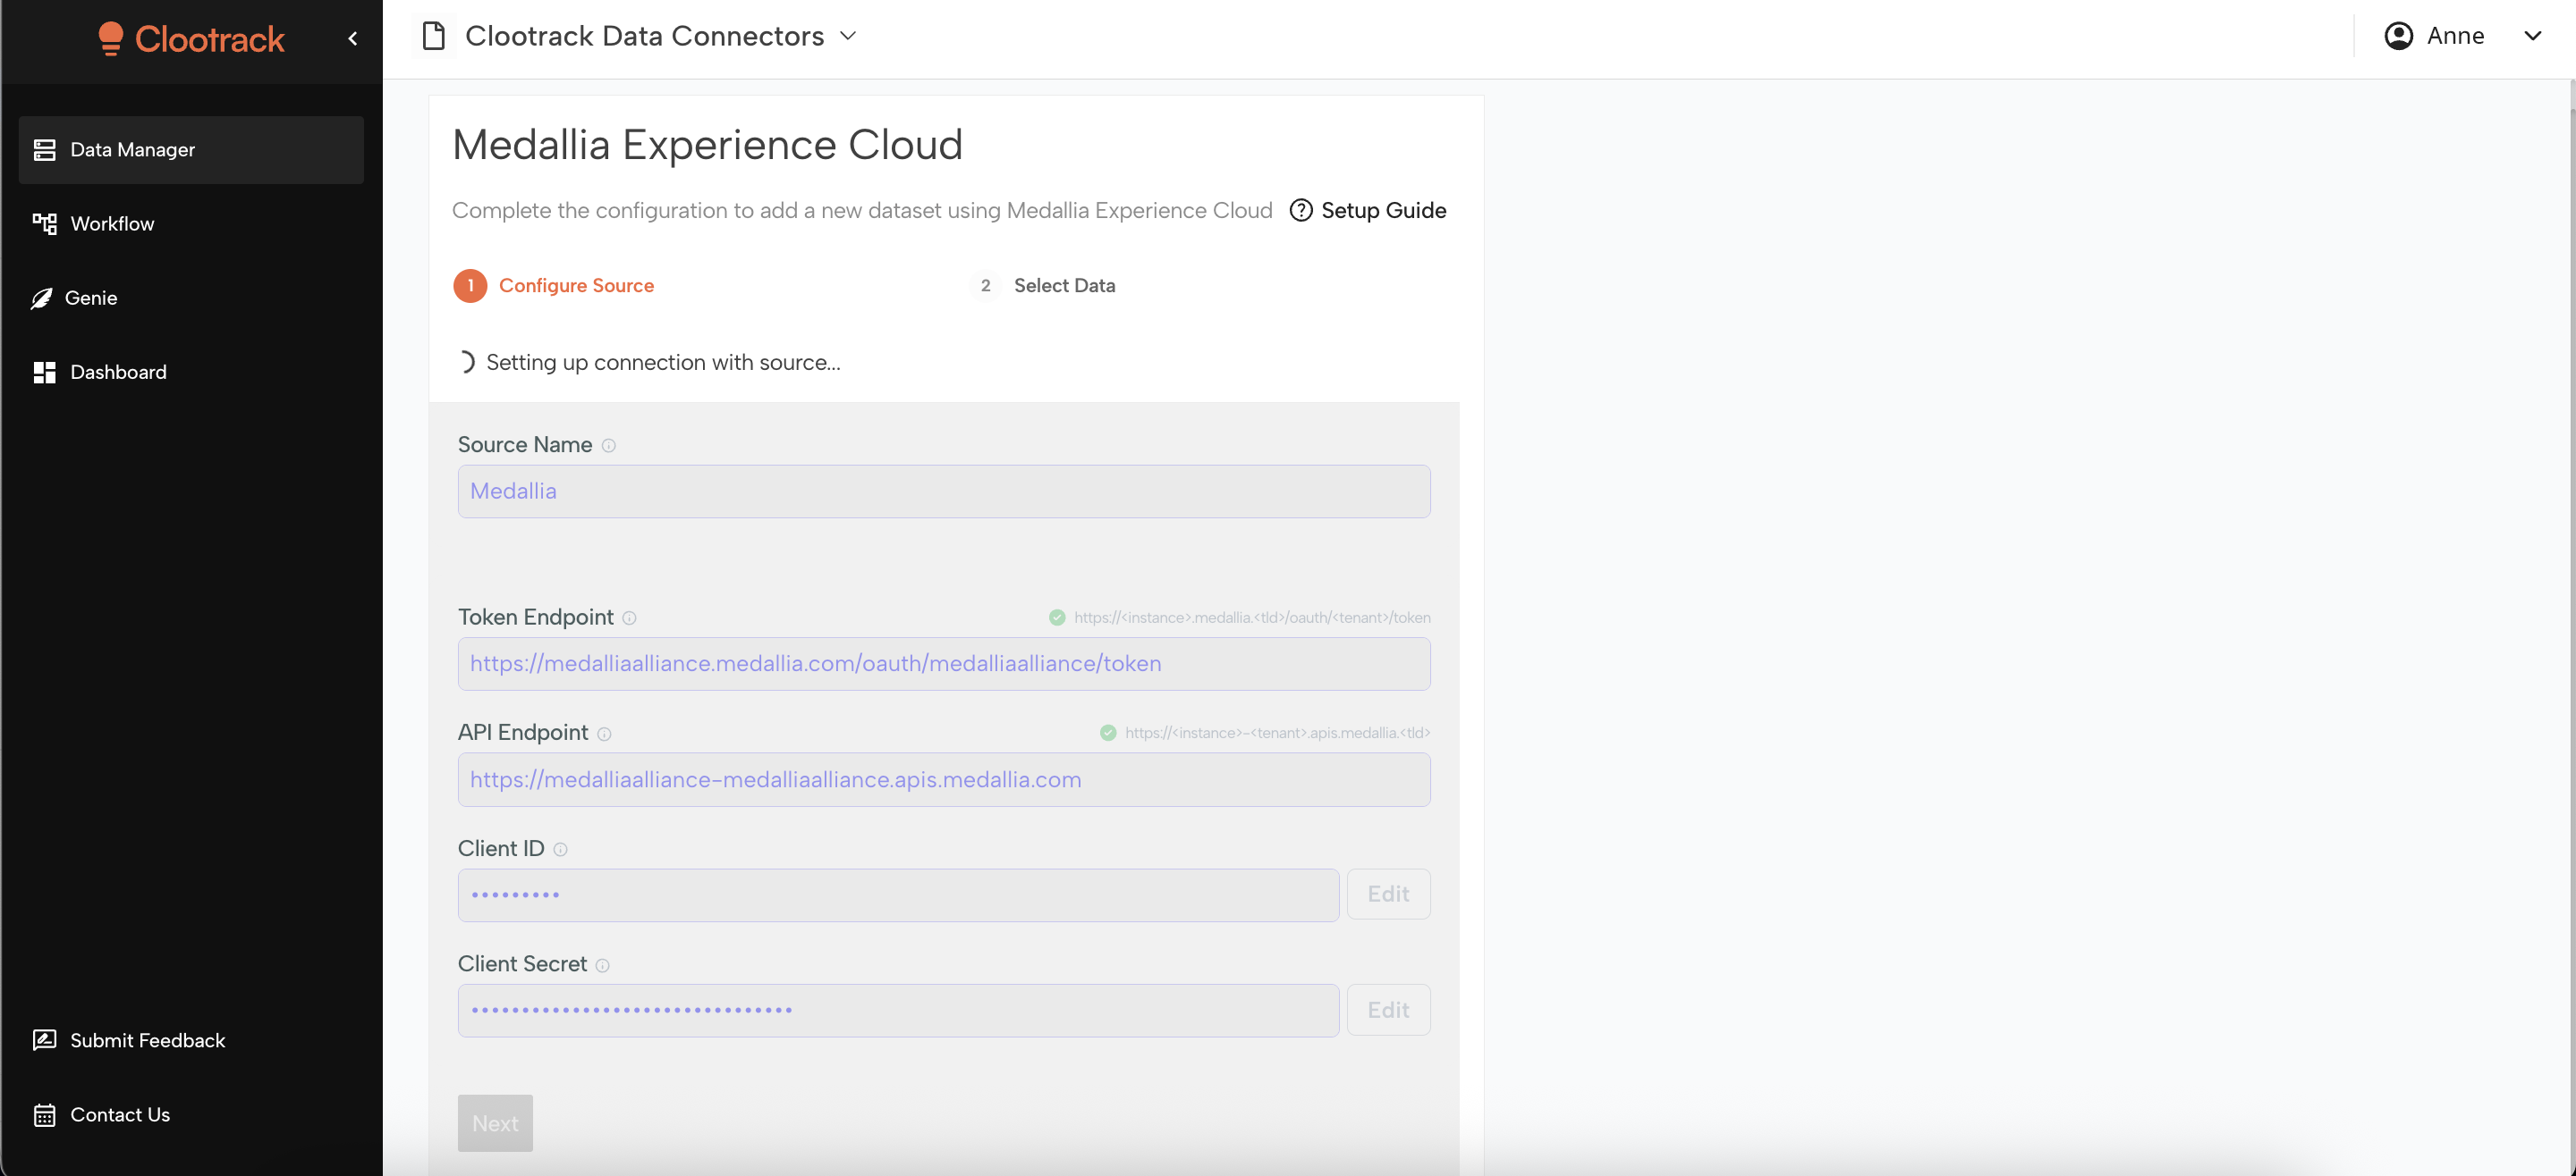Expand Clootrack Data Connectors dropdown
The height and width of the screenshot is (1176, 2576).
pos(848,36)
